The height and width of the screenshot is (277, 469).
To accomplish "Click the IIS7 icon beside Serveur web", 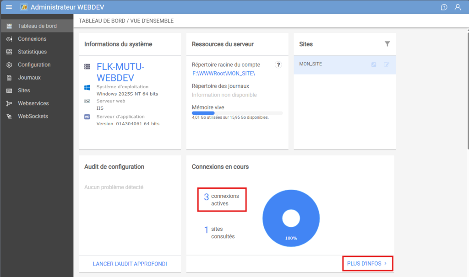I will (x=87, y=101).
